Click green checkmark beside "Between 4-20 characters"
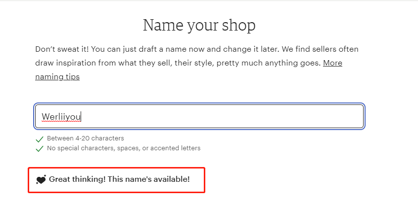The height and width of the screenshot is (202, 418). click(x=40, y=138)
